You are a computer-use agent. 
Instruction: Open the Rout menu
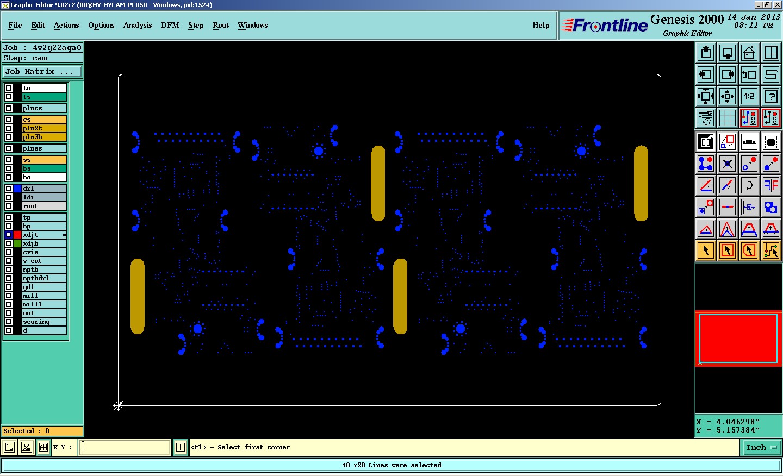221,26
